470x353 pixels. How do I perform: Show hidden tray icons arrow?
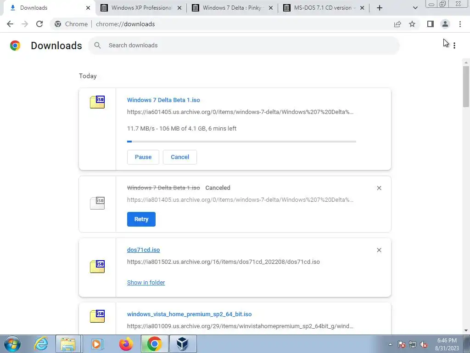click(x=390, y=344)
